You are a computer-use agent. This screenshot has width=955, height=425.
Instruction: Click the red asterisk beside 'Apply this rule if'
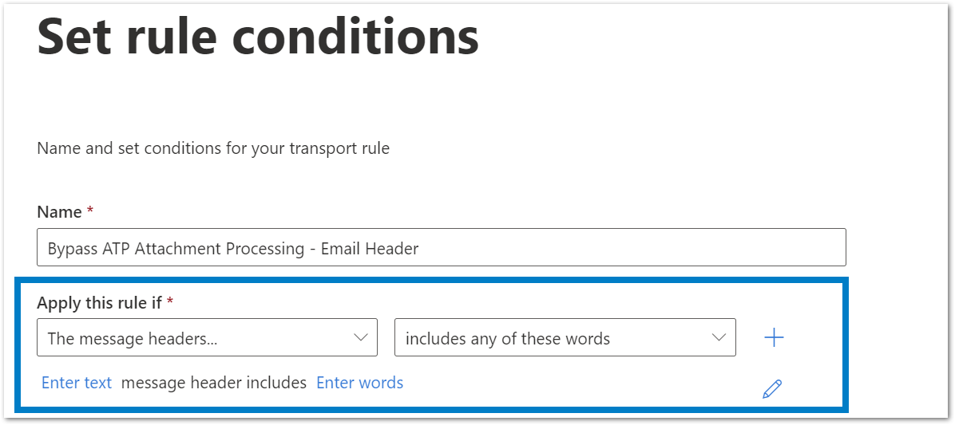(x=170, y=301)
